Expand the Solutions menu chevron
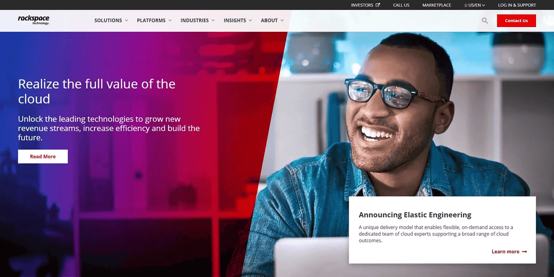This screenshot has height=277, width=554. [x=126, y=20]
